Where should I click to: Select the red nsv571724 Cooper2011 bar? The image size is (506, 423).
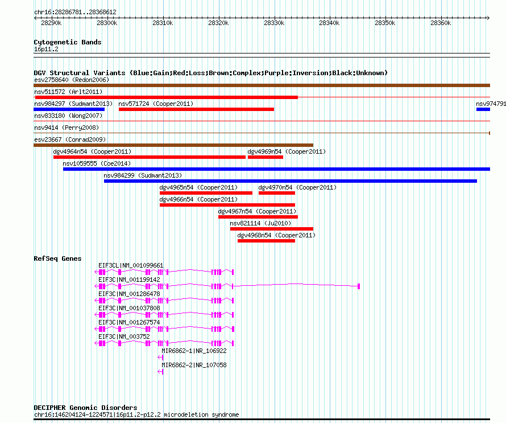coord(196,109)
